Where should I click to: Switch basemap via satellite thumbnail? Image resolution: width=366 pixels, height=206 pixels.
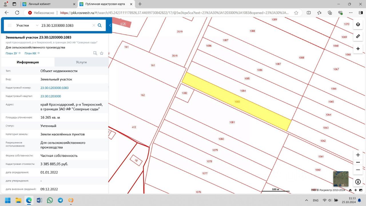click(341, 179)
